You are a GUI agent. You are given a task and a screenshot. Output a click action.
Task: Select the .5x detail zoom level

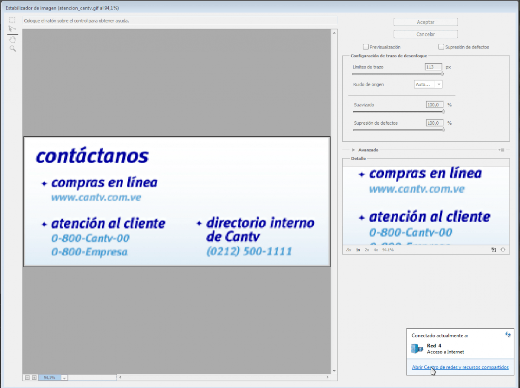[x=348, y=250]
